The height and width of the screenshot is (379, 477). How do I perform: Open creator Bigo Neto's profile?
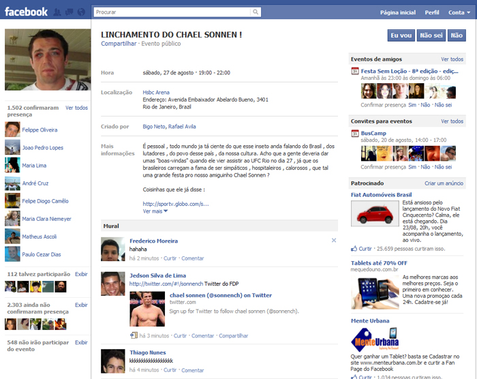[154, 126]
